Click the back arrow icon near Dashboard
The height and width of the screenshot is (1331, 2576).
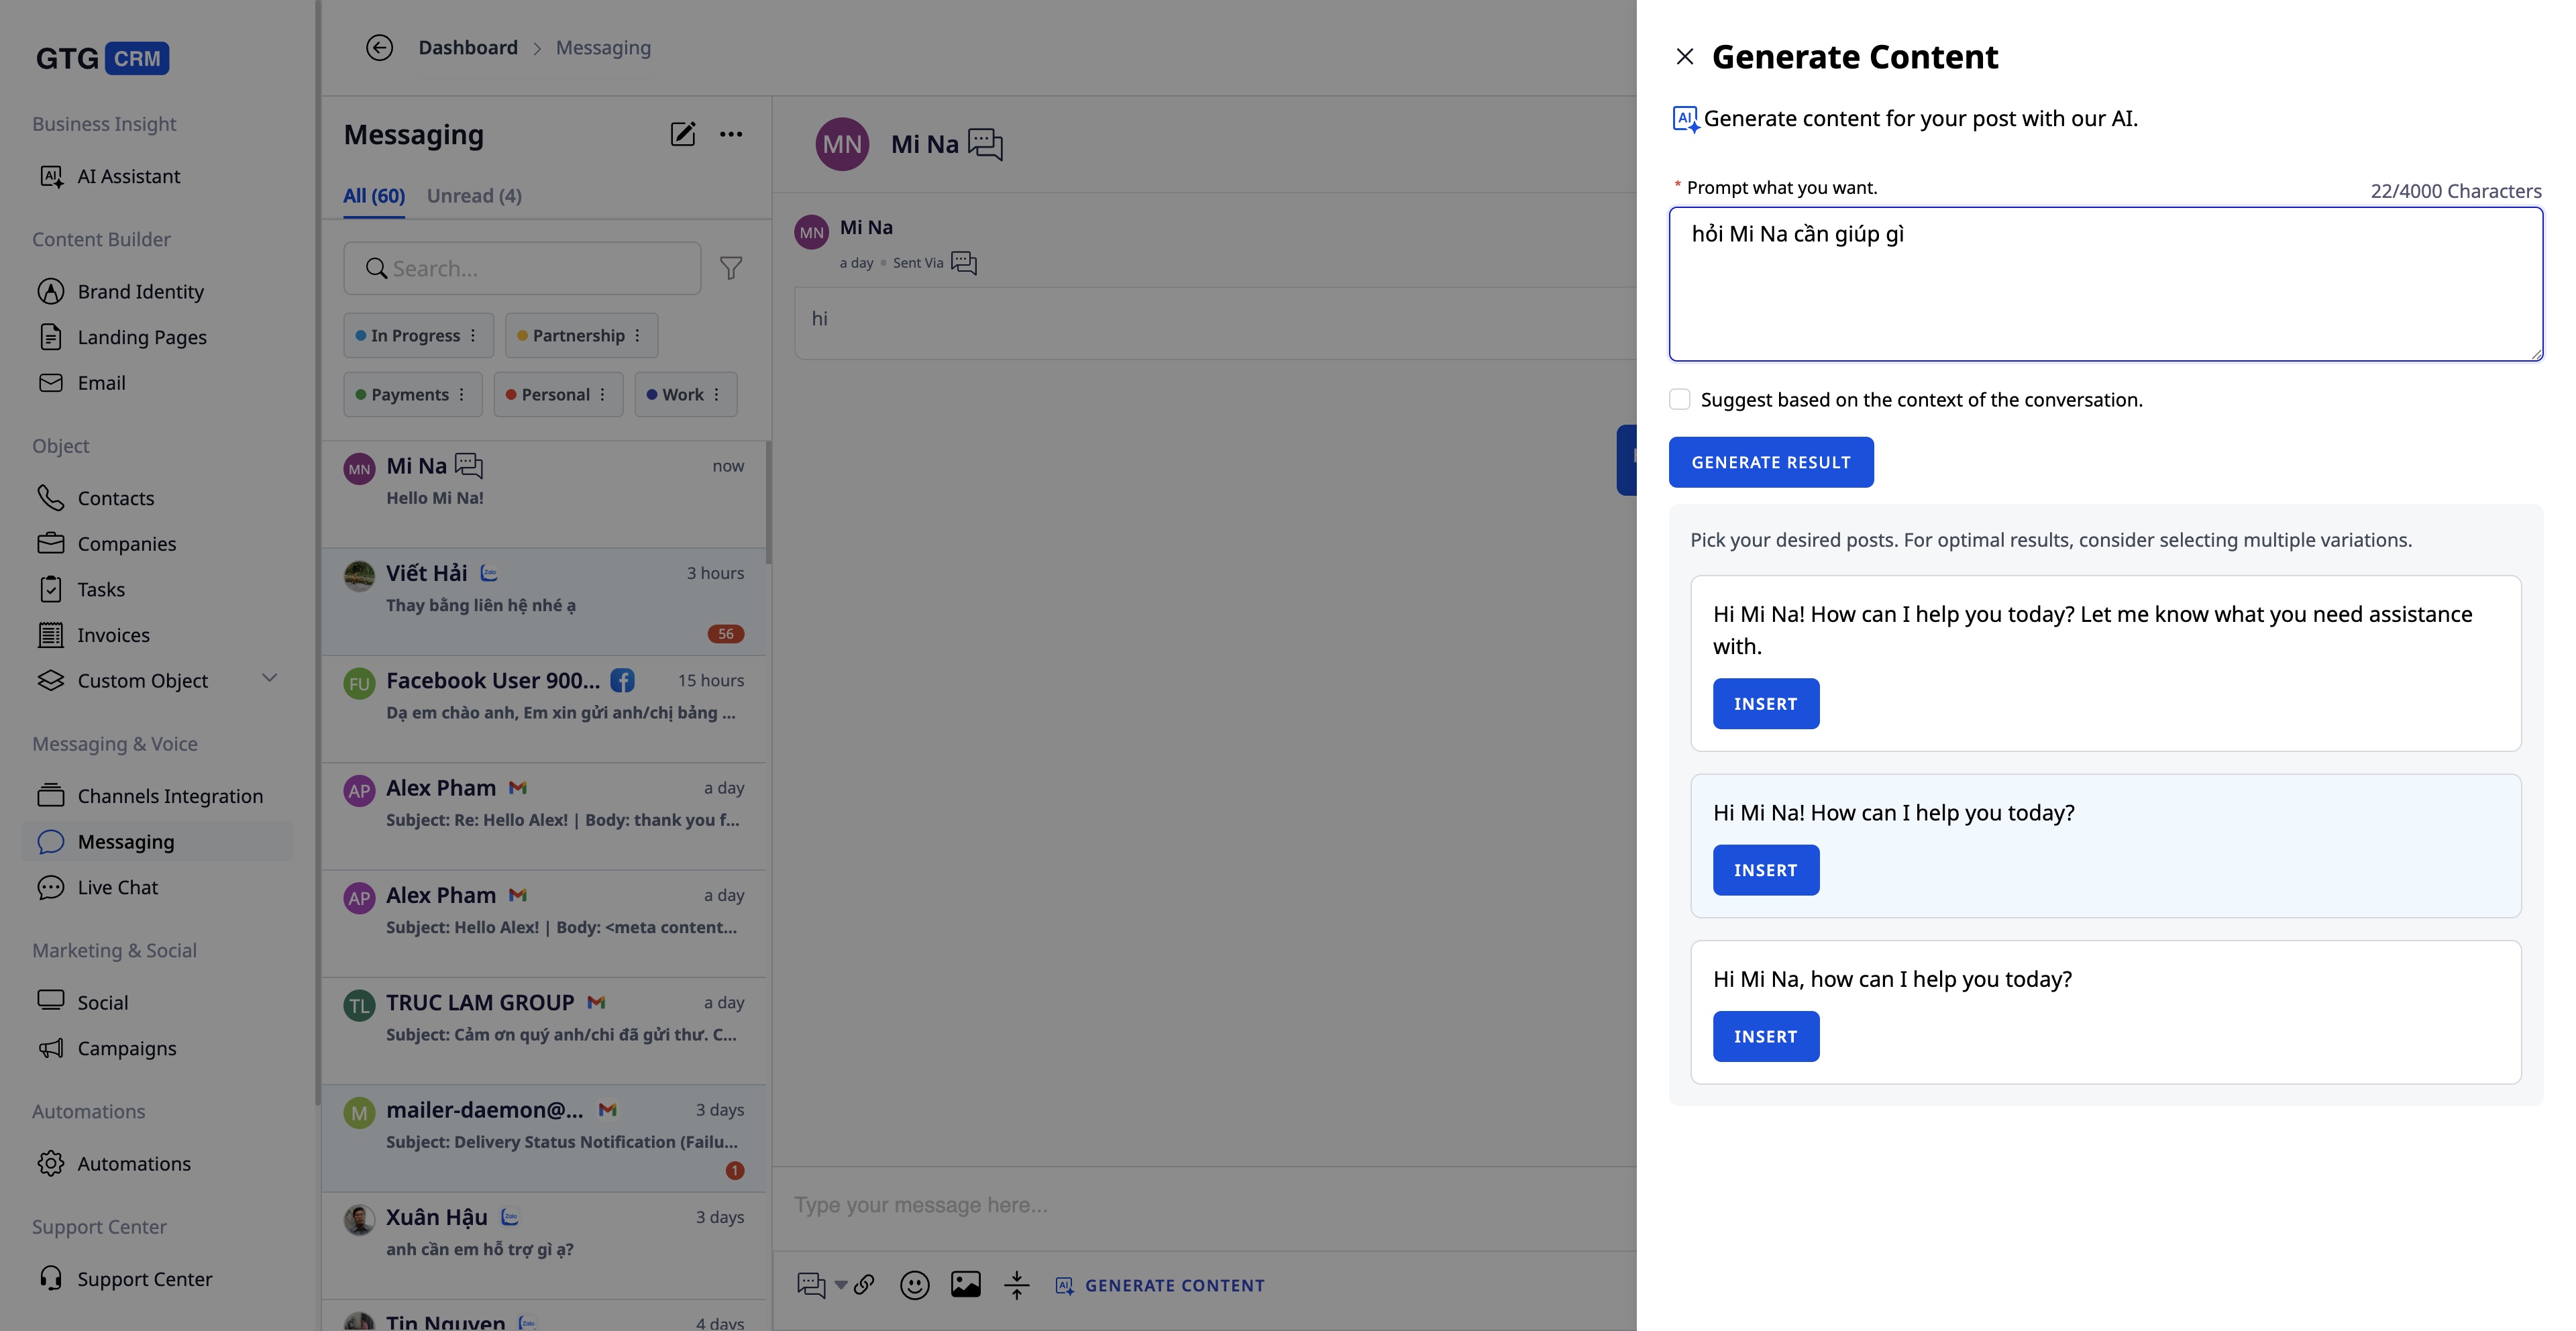pyautogui.click(x=379, y=48)
